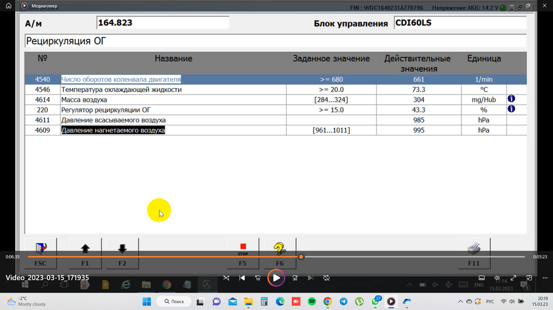Open the Windows Start menu
The height and width of the screenshot is (310, 553).
click(x=147, y=302)
